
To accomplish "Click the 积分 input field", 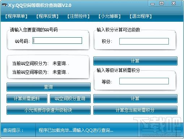I will [144, 41].
